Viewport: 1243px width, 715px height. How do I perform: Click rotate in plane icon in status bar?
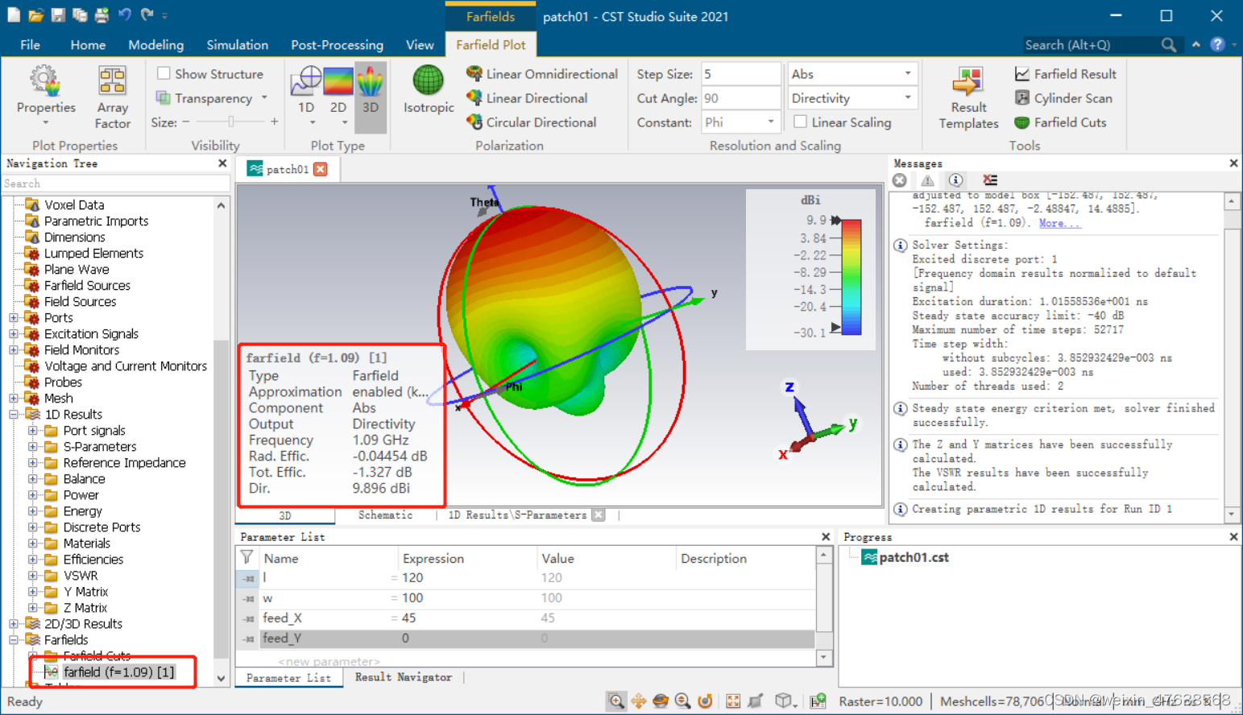pos(705,701)
